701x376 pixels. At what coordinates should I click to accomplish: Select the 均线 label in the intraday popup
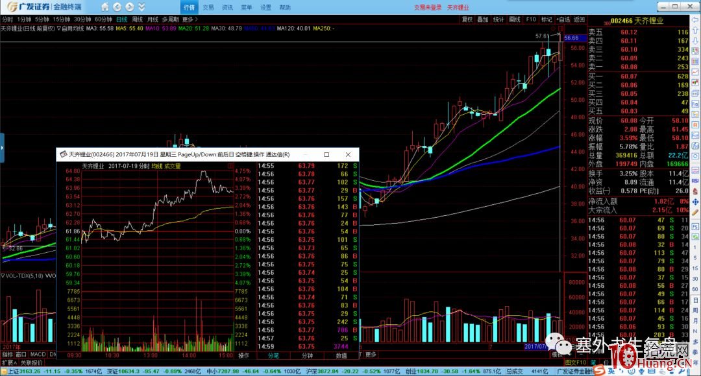click(x=157, y=166)
